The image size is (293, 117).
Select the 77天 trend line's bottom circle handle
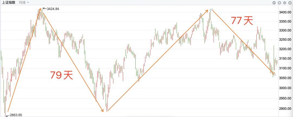275,75
